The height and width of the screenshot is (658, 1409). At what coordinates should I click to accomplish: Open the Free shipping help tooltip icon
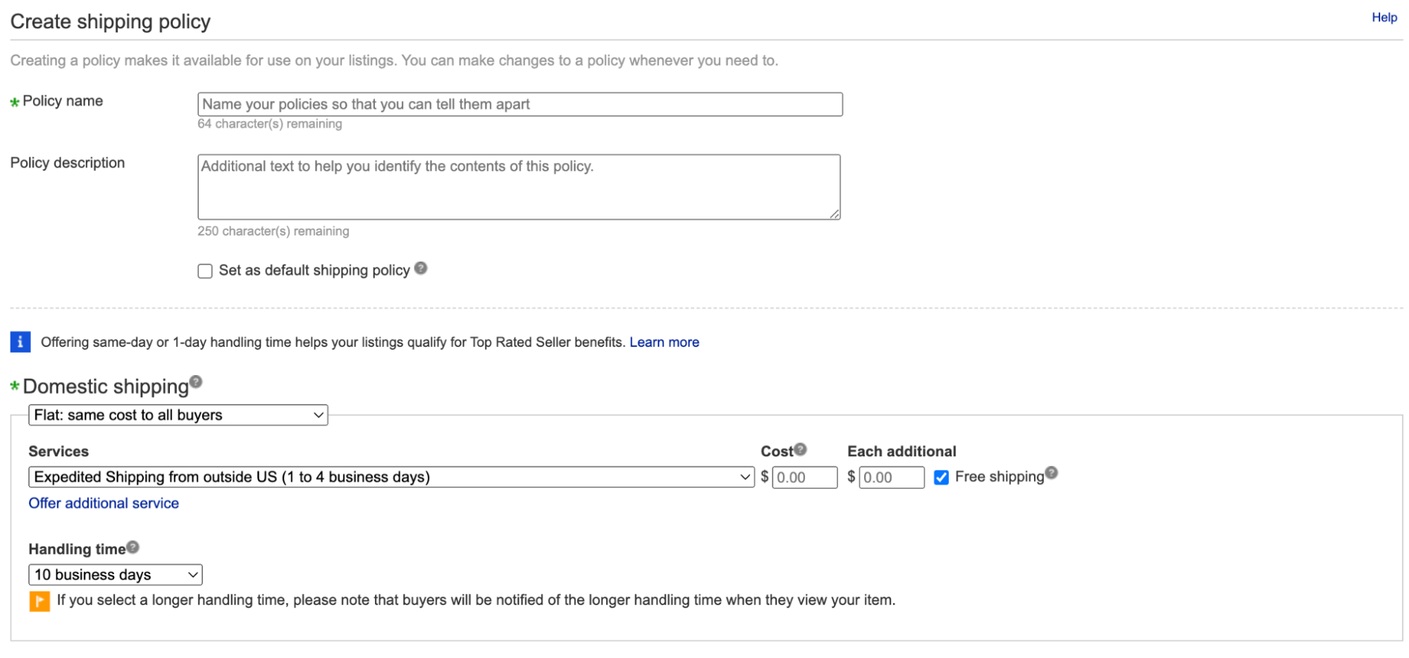[x=1051, y=473]
